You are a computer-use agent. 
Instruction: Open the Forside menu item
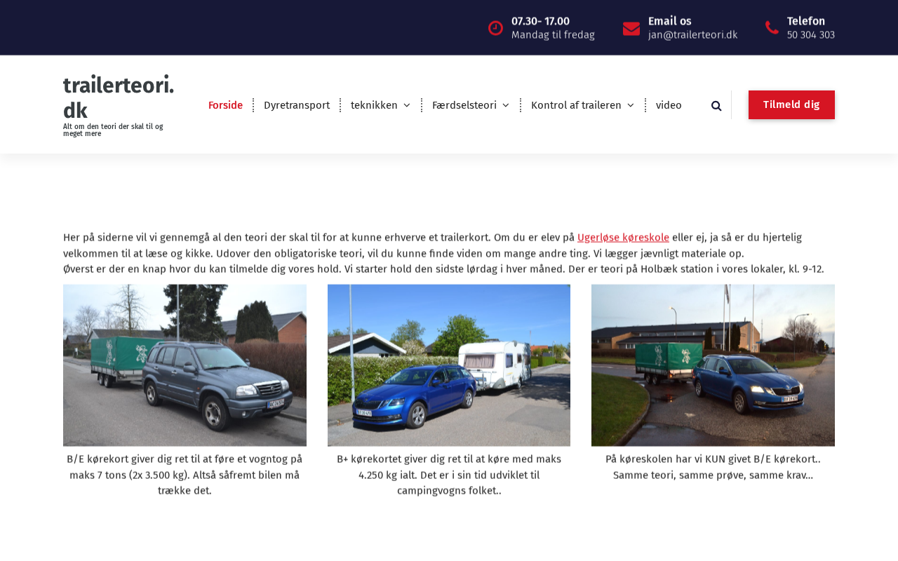(x=225, y=105)
